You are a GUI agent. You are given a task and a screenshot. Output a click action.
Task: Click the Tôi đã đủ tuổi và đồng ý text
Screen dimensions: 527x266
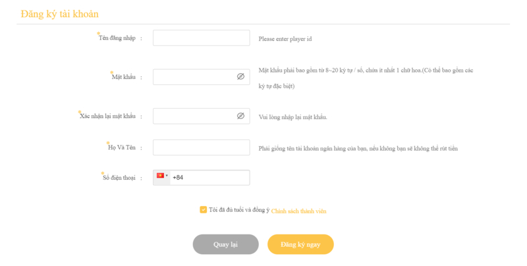(x=239, y=210)
